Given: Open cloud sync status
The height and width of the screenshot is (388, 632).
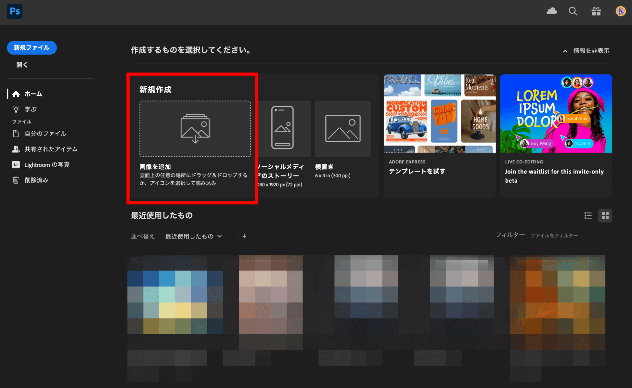Looking at the screenshot, I should pos(552,11).
